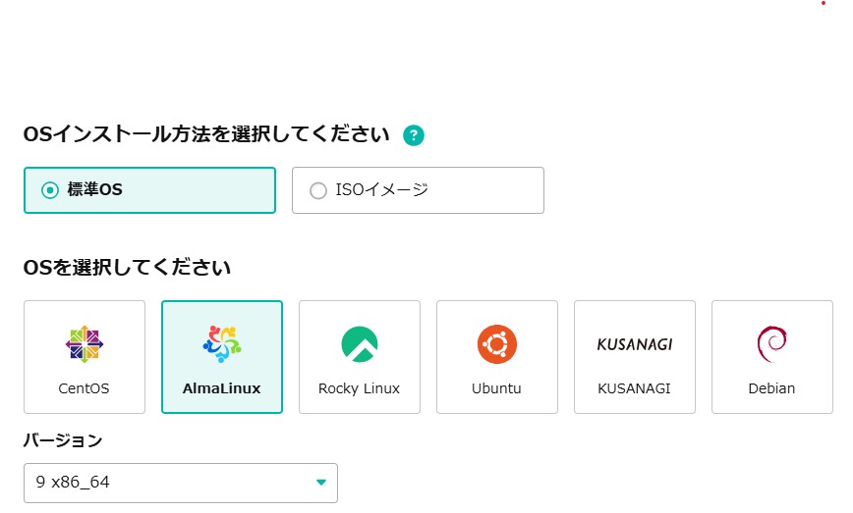Click the Debian swirl logo
853x513 pixels.
pos(771,343)
